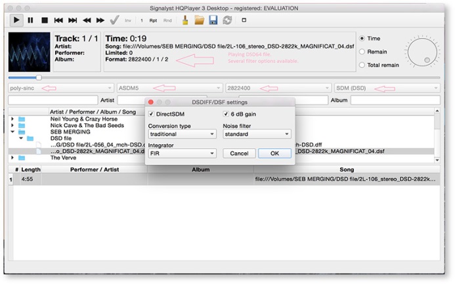Click the Album column header in playlist
The height and width of the screenshot is (284, 455).
pos(200,169)
